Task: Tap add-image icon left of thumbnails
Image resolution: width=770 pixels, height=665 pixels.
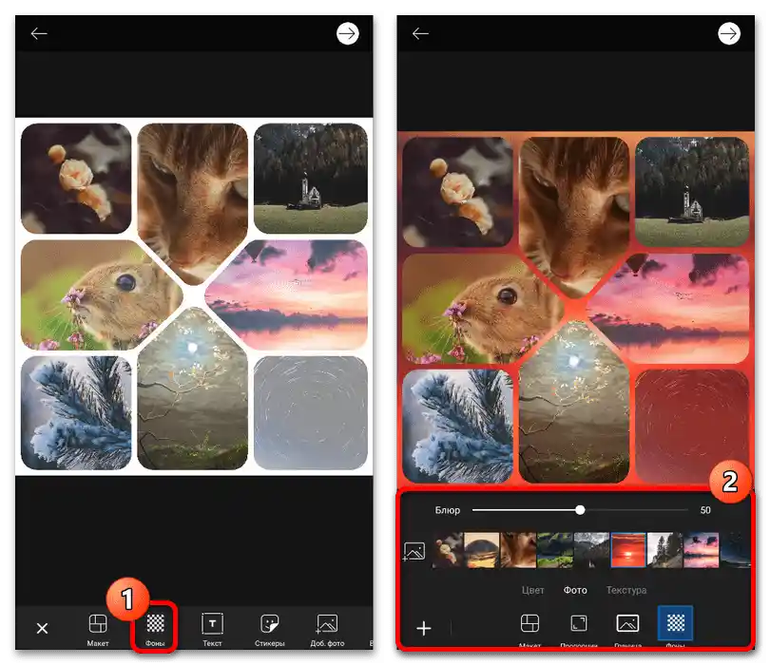Action: point(414,551)
